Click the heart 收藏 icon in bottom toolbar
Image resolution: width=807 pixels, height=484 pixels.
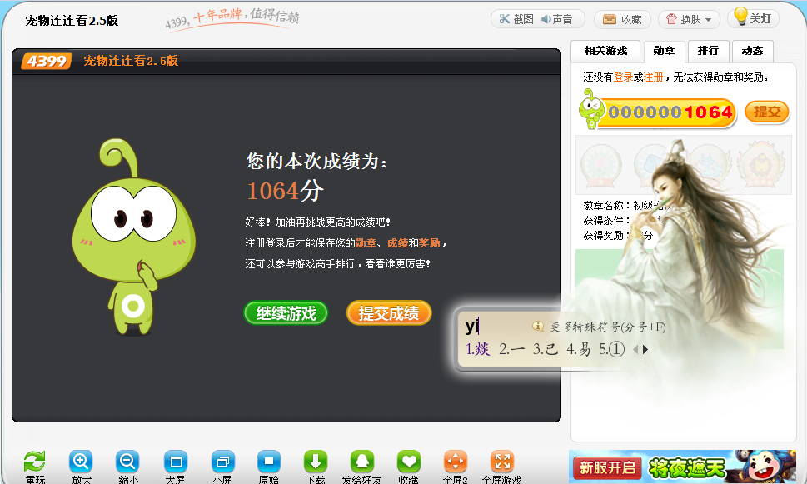[x=409, y=462]
